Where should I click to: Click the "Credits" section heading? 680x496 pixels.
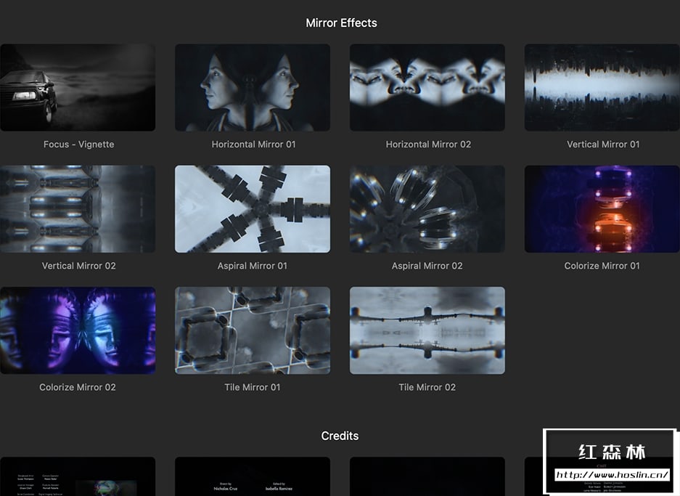pos(340,436)
